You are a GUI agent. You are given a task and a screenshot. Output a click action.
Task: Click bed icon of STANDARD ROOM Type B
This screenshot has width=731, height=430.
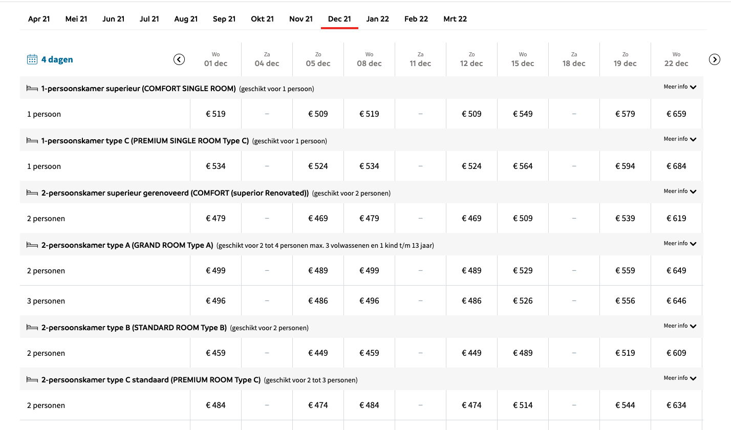pos(32,328)
